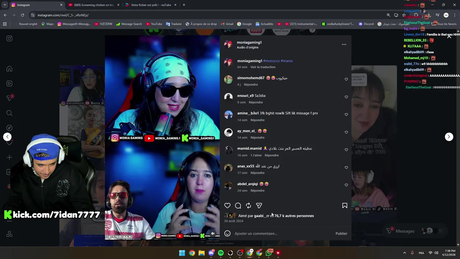This screenshot has height=259, width=460.
Task: Open the Discord bookmark in bookmarks bar
Action: 366,24
